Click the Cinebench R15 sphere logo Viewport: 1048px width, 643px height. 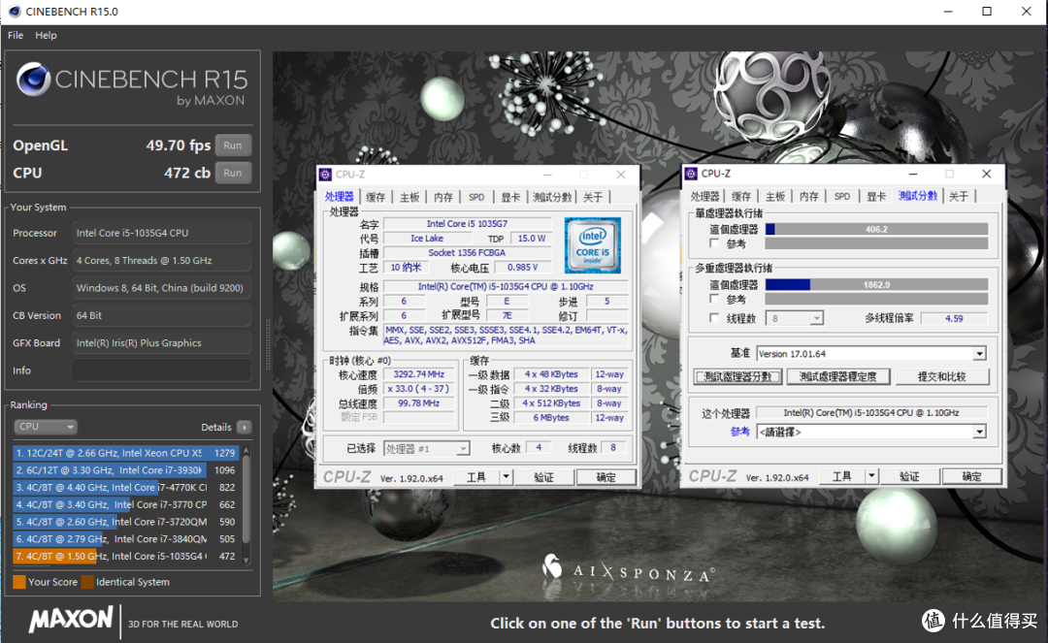(33, 80)
